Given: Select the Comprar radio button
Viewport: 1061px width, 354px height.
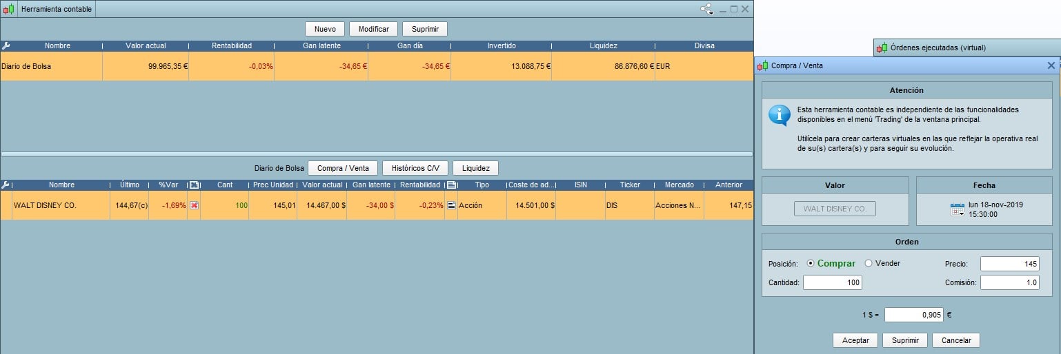Looking at the screenshot, I should 811,263.
